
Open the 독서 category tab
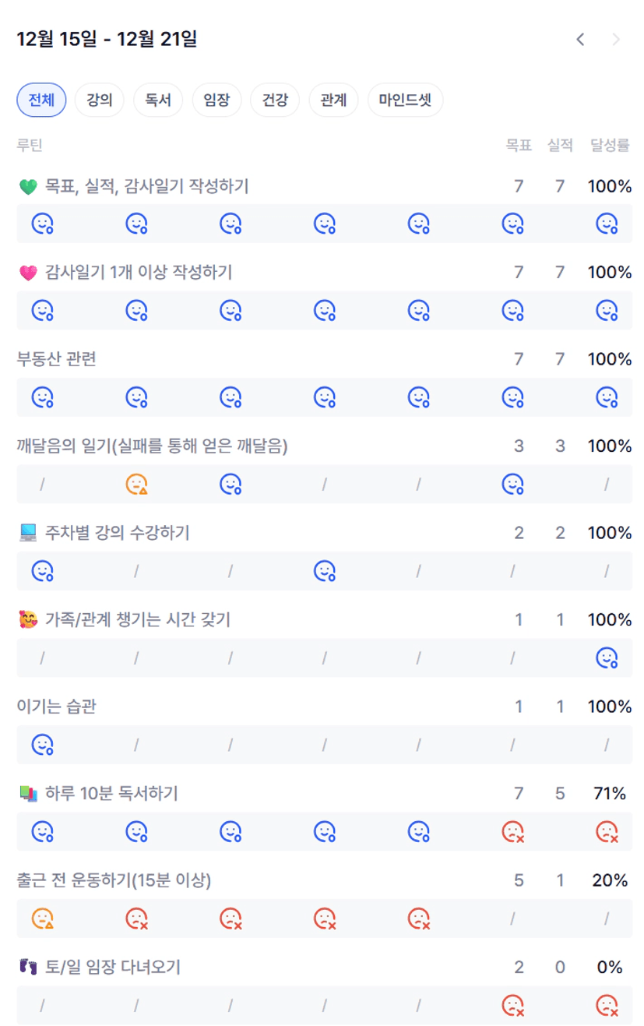pyautogui.click(x=158, y=100)
